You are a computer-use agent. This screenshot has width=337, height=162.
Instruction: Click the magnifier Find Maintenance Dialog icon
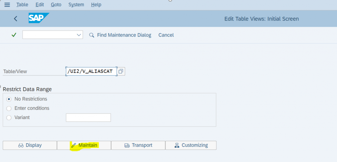(x=91, y=35)
